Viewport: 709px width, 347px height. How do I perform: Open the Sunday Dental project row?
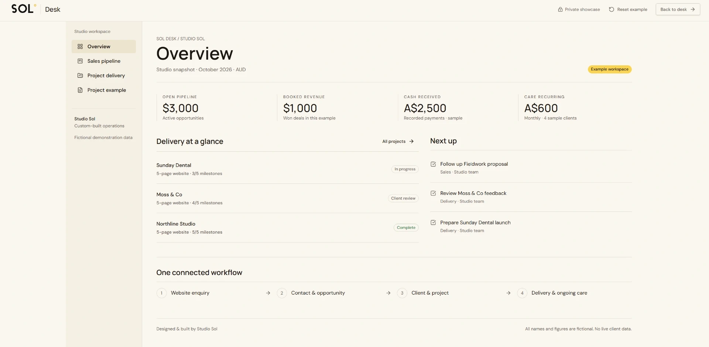(287, 169)
